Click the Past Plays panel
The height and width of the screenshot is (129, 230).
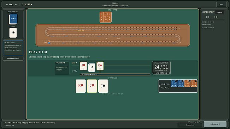[62, 68]
